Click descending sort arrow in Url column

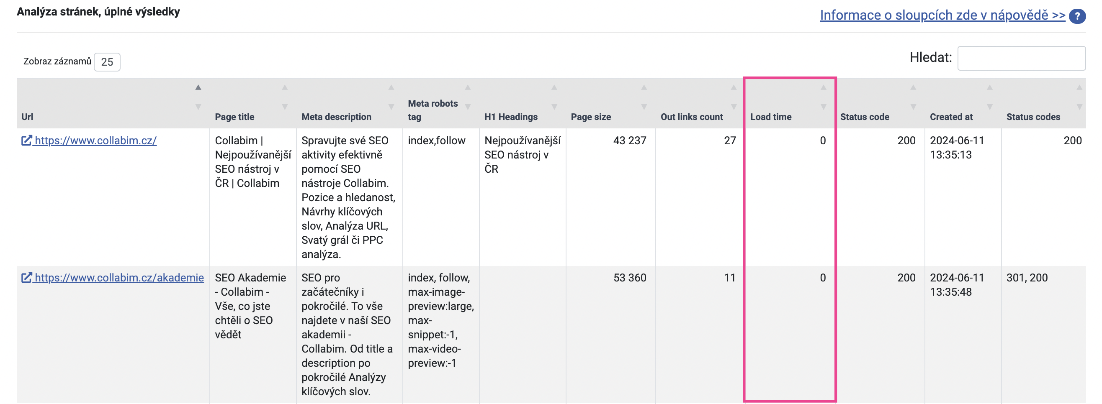(x=198, y=107)
